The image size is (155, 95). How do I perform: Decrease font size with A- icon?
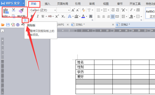click(x=78, y=10)
